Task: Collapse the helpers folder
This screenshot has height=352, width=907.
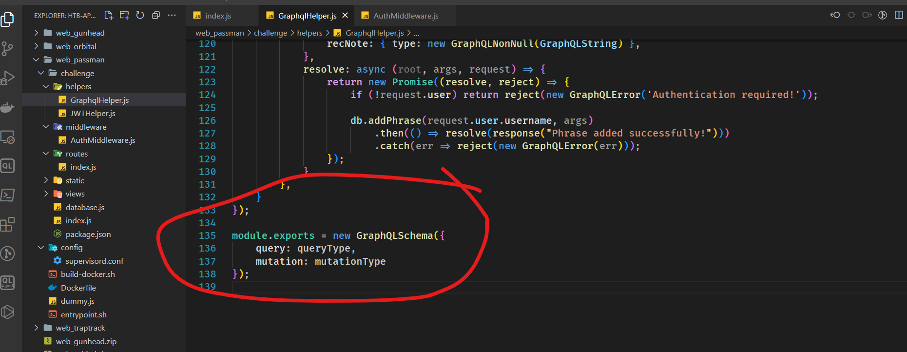Action: pyautogui.click(x=46, y=86)
